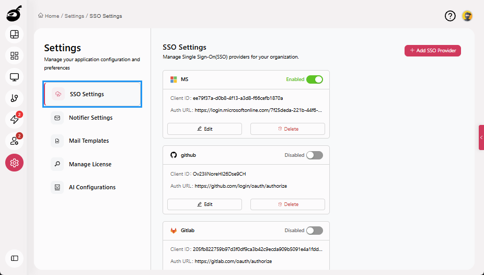The width and height of the screenshot is (484, 275).
Task: Click the home icon in breadcrumb
Action: coord(40,16)
